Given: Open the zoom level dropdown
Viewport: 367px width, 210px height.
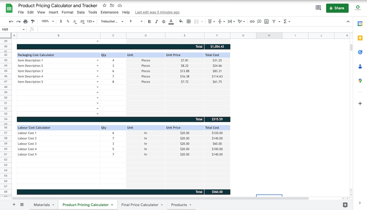Looking at the screenshot, I should click(47, 21).
